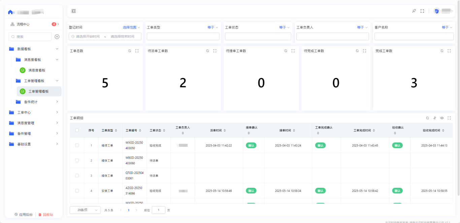460x223 pixels.
Task: Maximize the 工单明细 table panel
Action: [449, 118]
